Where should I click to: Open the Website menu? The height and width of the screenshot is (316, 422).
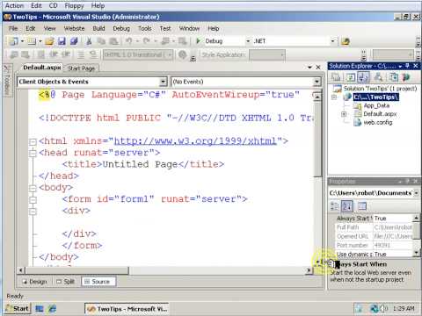point(74,28)
